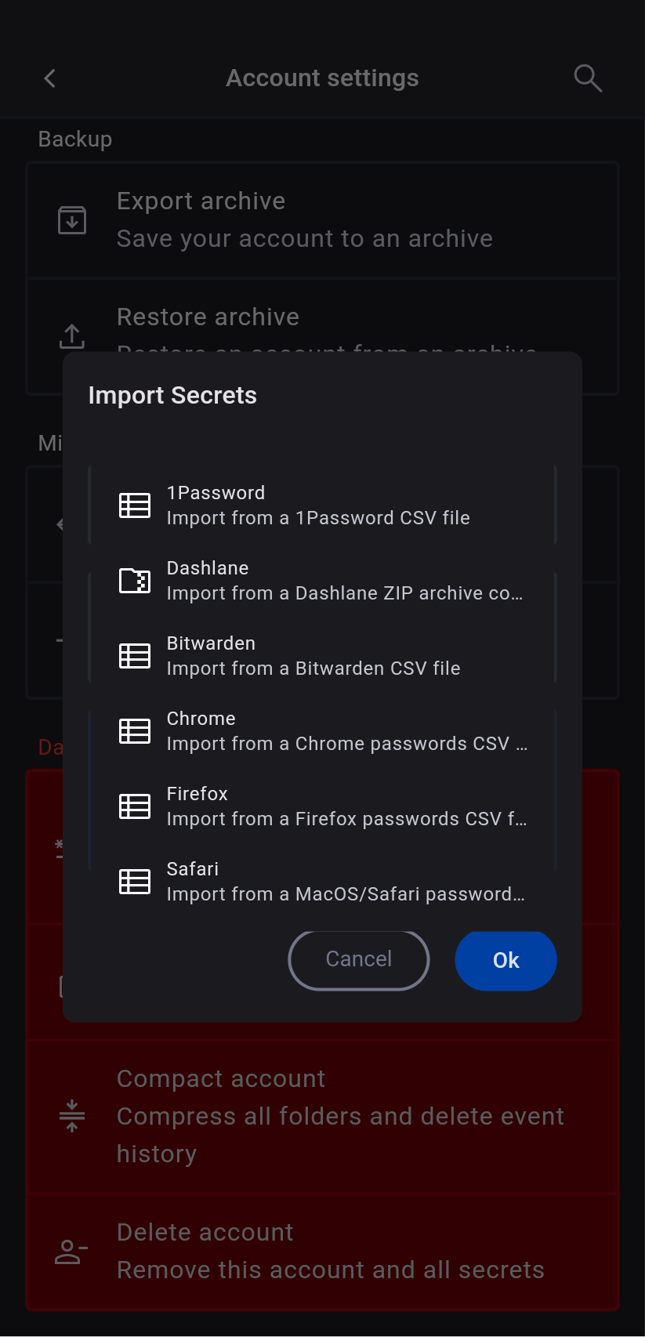Screen dimensions: 645x1337
Task: Click the 1Password CSV table icon
Action: point(135,505)
